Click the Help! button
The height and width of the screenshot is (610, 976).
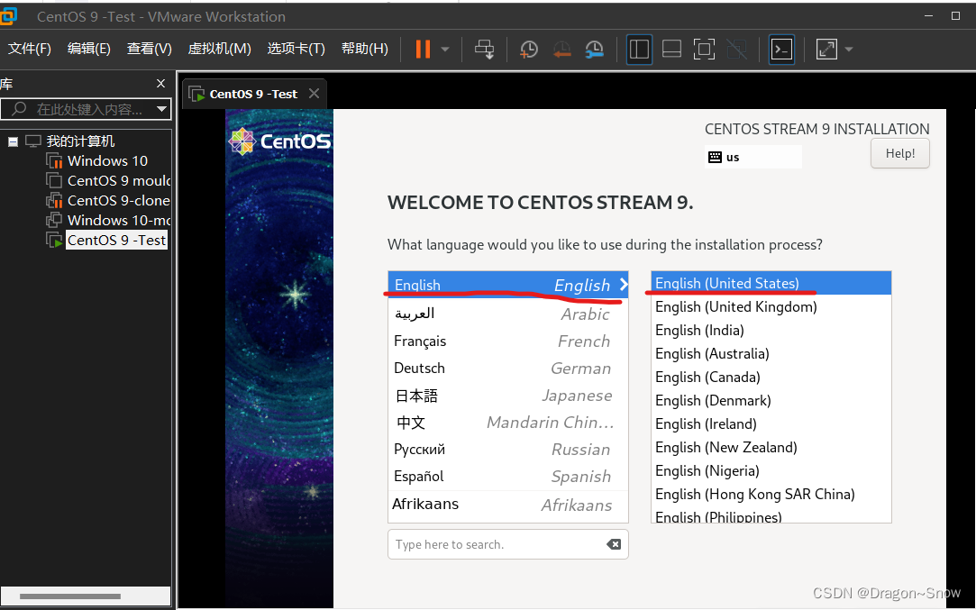click(900, 153)
